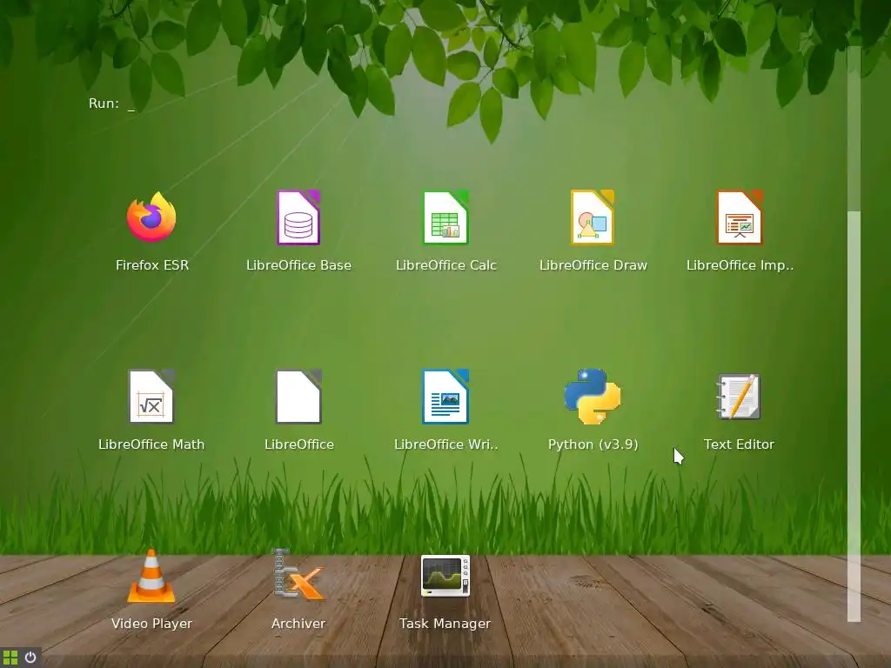Viewport: 891px width, 668px height.
Task: Click the "Text Editor" label
Action: [x=739, y=444]
